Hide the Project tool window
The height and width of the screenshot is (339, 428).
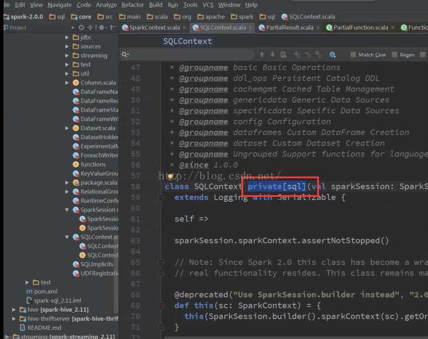113,27
